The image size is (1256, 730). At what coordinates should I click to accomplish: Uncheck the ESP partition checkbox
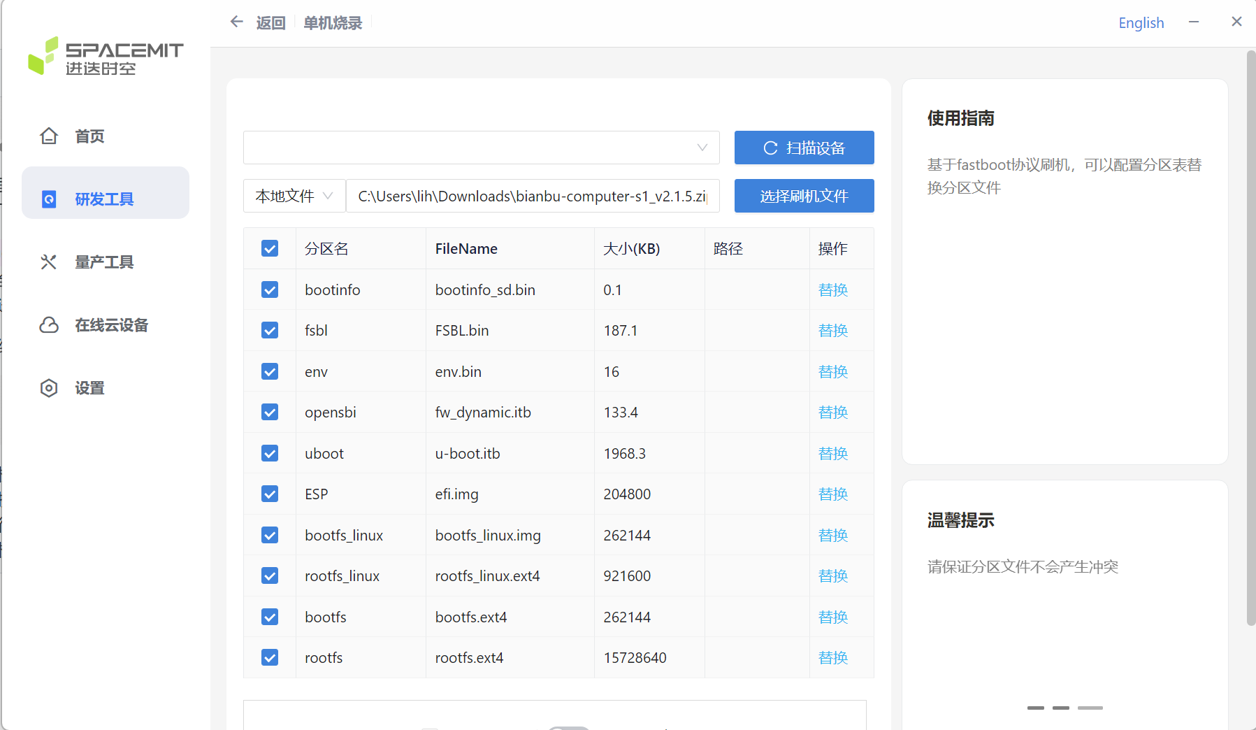[x=270, y=494]
